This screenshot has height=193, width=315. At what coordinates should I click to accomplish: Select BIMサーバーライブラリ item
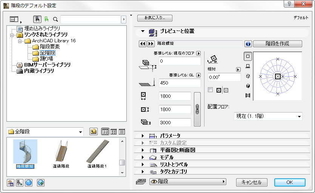tap(47, 65)
